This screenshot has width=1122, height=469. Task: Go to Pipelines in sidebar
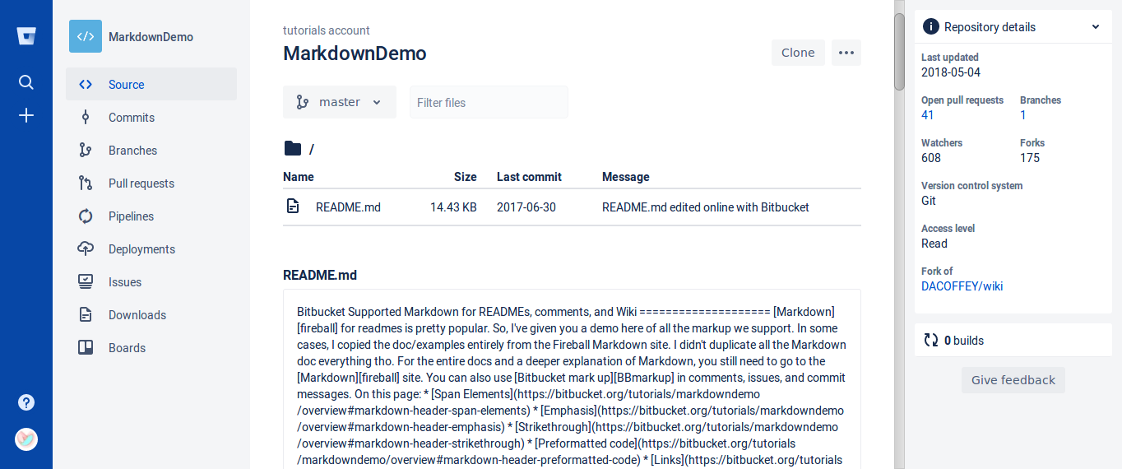coord(151,216)
